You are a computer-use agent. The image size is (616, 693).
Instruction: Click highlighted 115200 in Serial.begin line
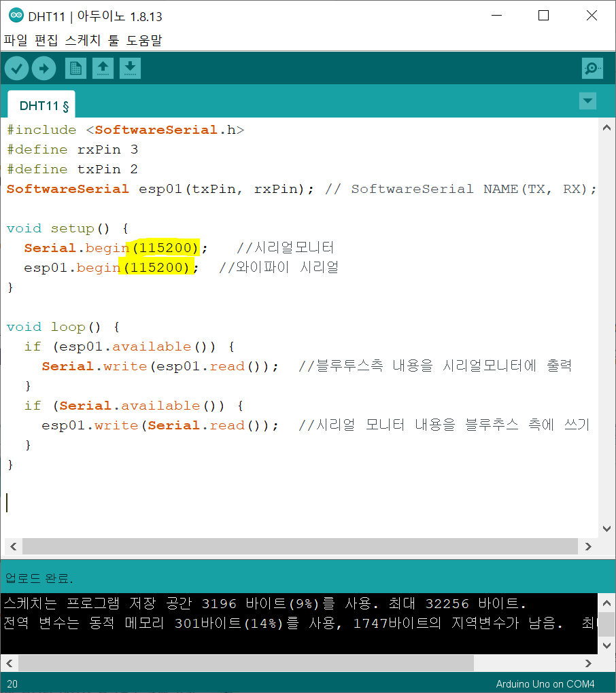(165, 247)
